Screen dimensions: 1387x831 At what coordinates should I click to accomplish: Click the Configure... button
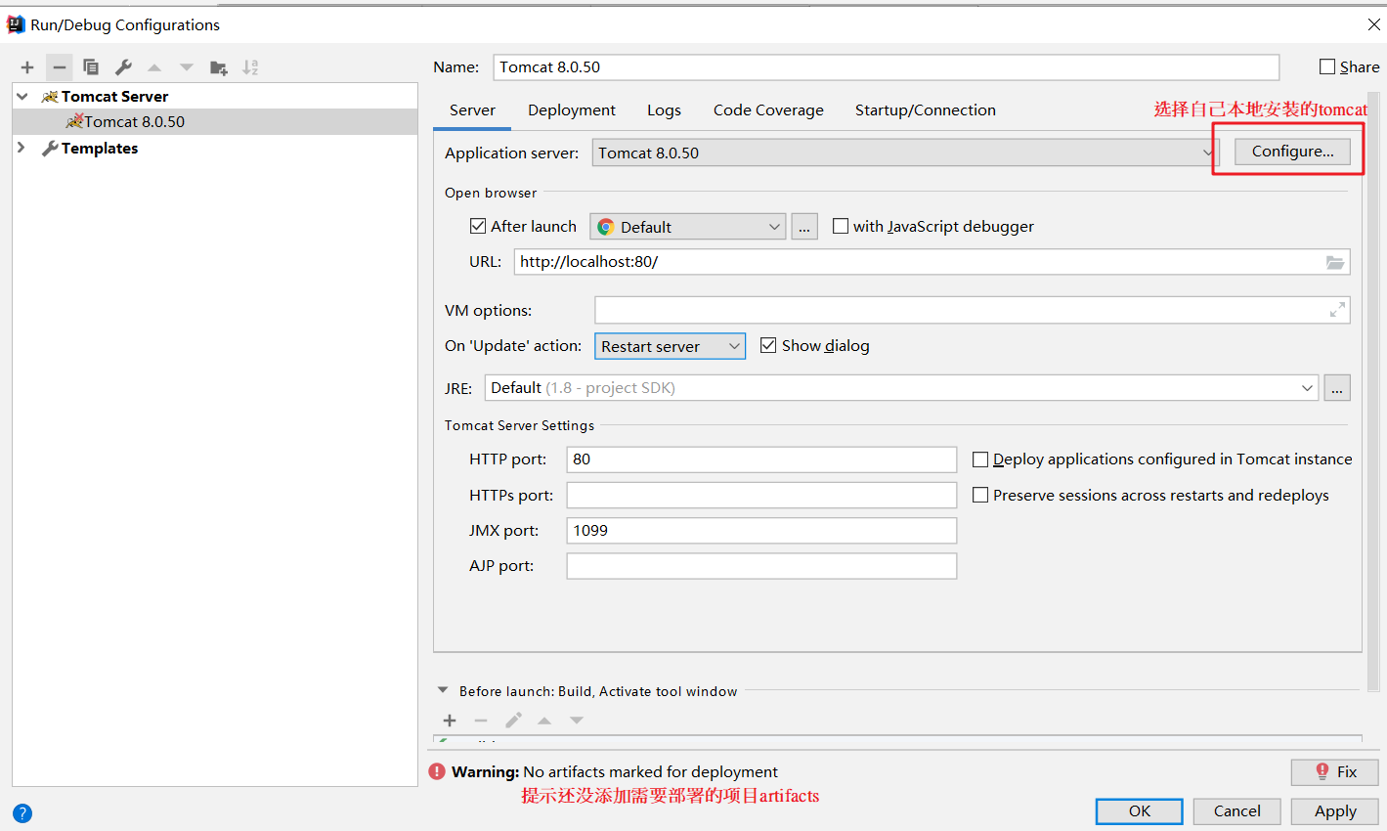click(x=1292, y=152)
